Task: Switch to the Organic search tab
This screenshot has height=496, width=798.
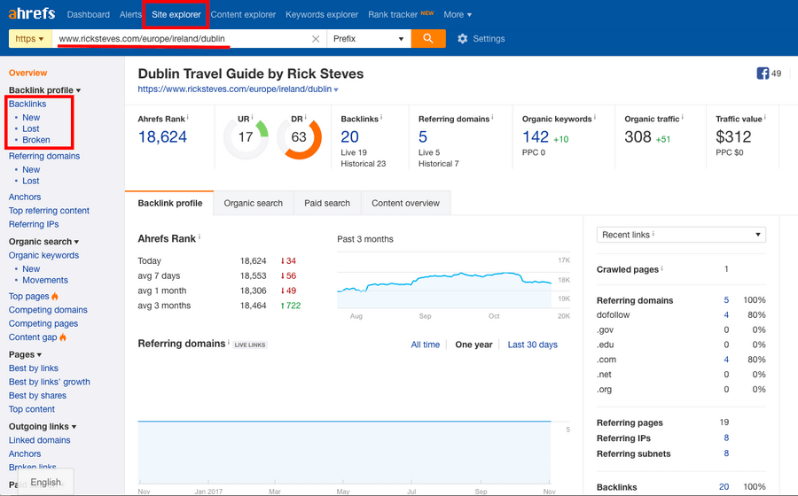Action: (x=253, y=204)
